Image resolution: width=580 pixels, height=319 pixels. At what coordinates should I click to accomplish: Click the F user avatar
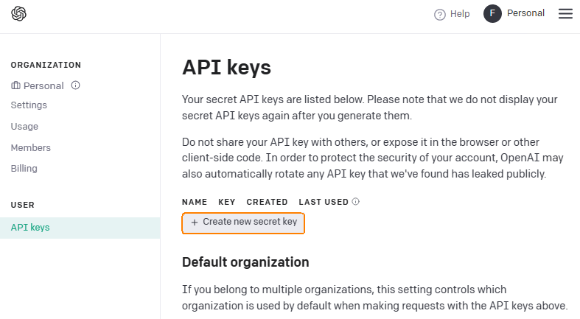(x=492, y=13)
